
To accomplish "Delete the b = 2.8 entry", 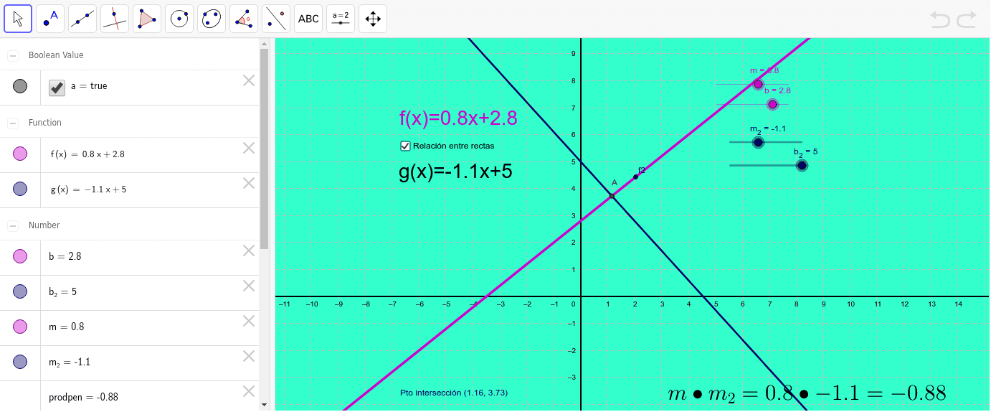I will coord(249,251).
